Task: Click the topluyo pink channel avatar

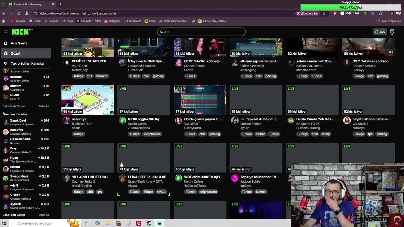Action: 235,178
